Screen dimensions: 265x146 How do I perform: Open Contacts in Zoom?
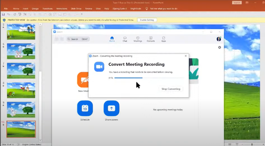tap(150, 39)
